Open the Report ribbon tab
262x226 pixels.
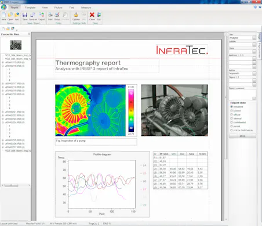[x=14, y=8]
